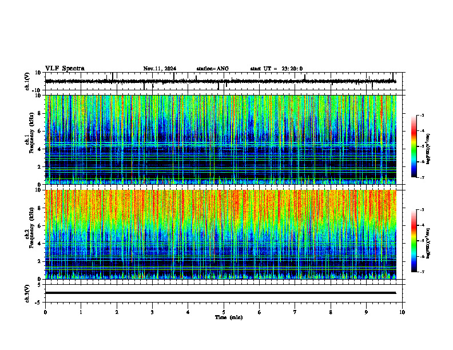Click the ch.2 colorbar log(PSD) units label
The image size is (453, 350).
point(428,243)
